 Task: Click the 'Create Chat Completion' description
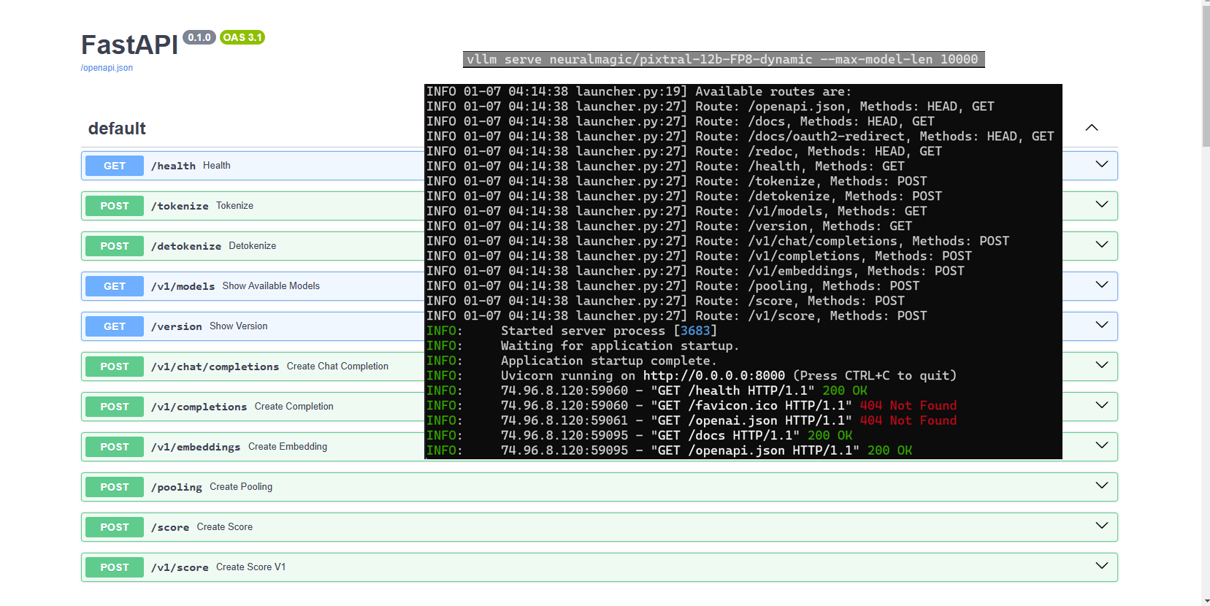tap(337, 366)
